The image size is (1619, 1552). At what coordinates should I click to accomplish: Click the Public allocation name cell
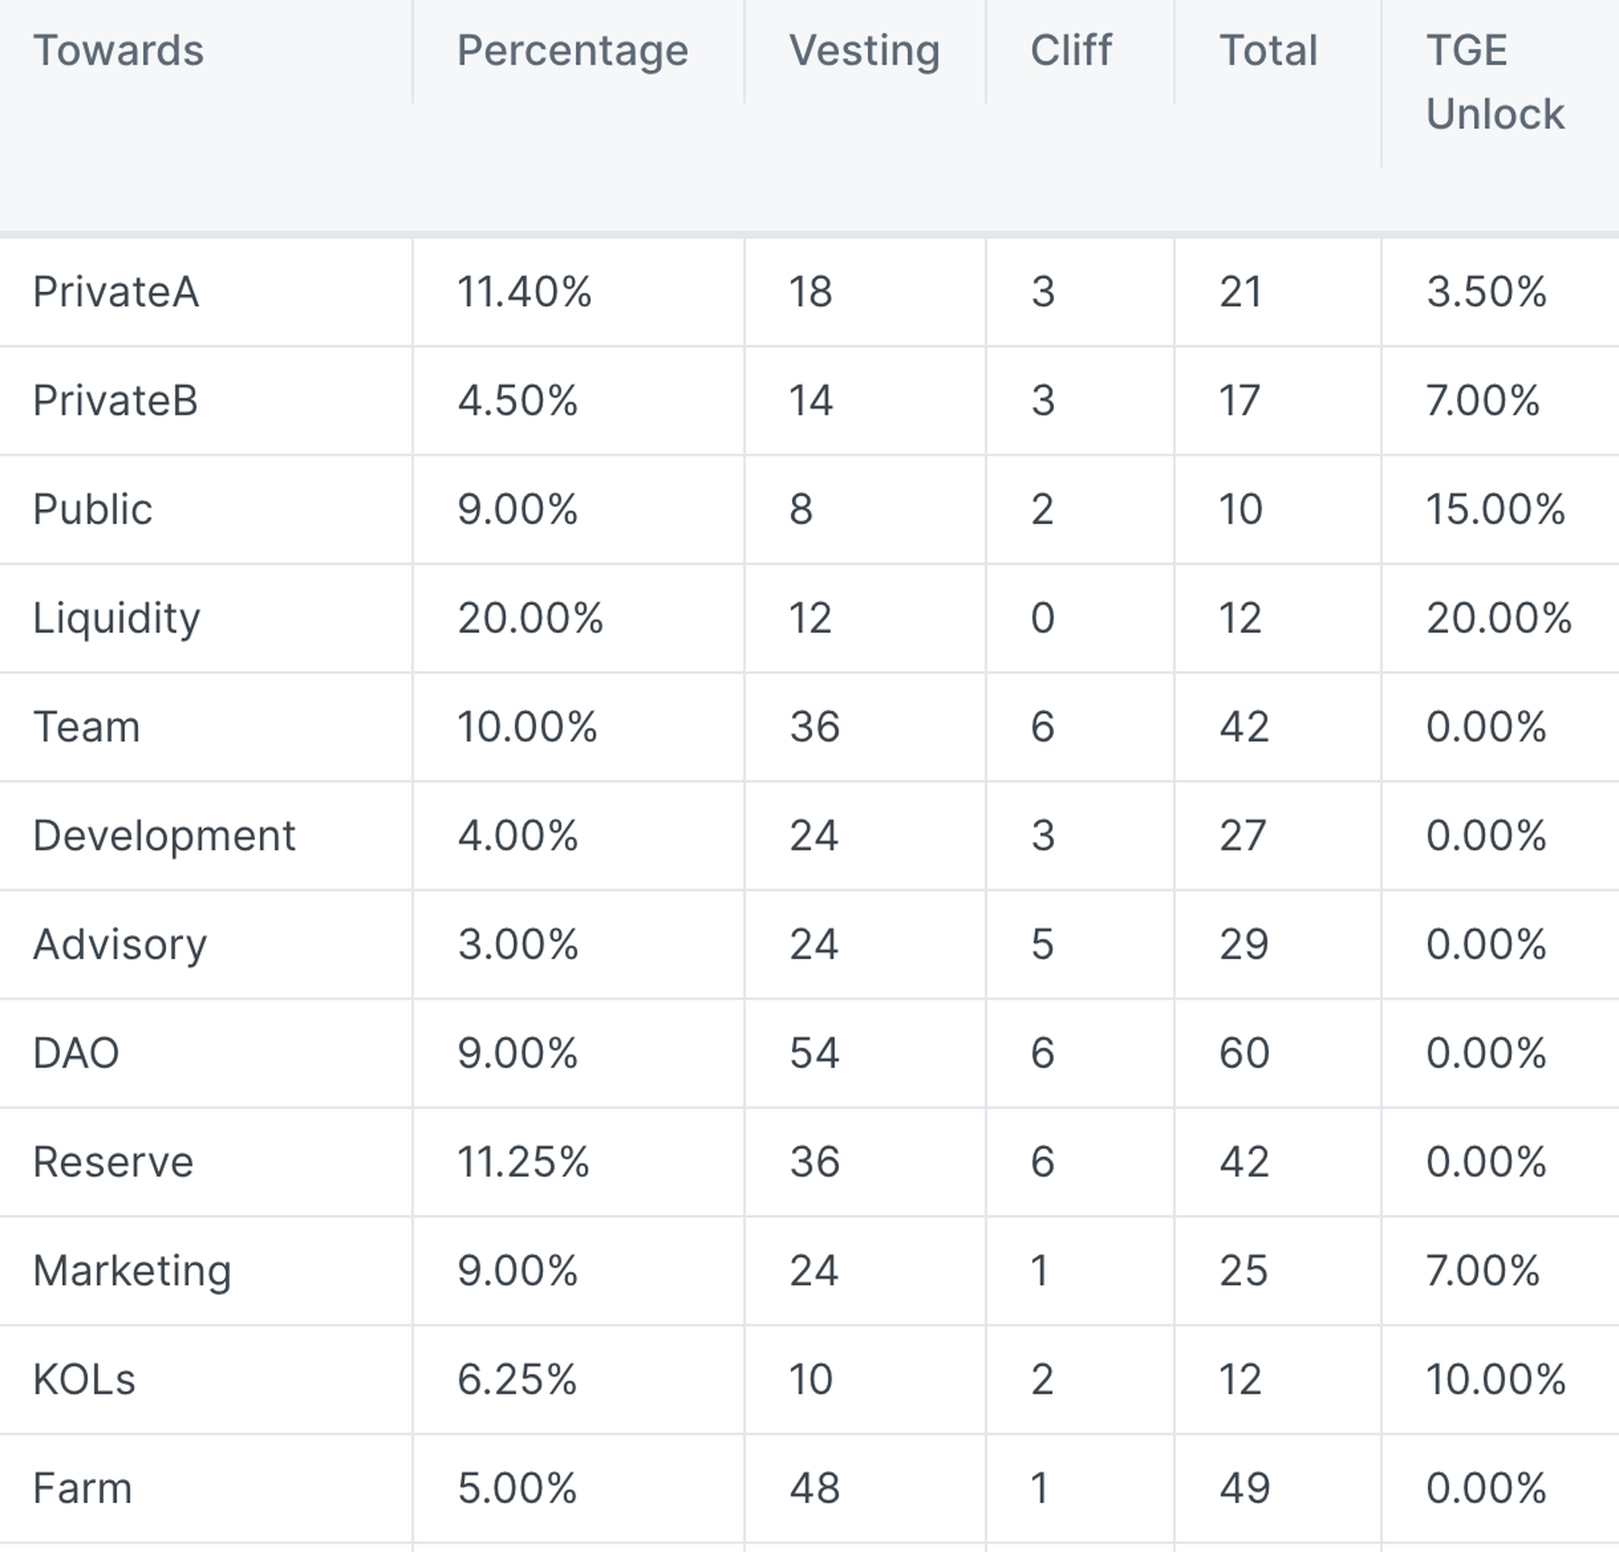(92, 508)
